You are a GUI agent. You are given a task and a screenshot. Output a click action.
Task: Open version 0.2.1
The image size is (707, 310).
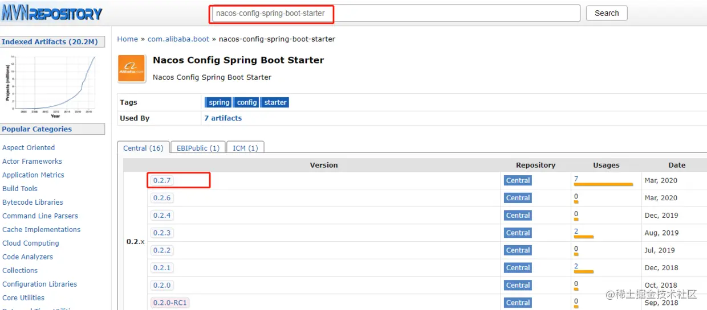tap(162, 268)
